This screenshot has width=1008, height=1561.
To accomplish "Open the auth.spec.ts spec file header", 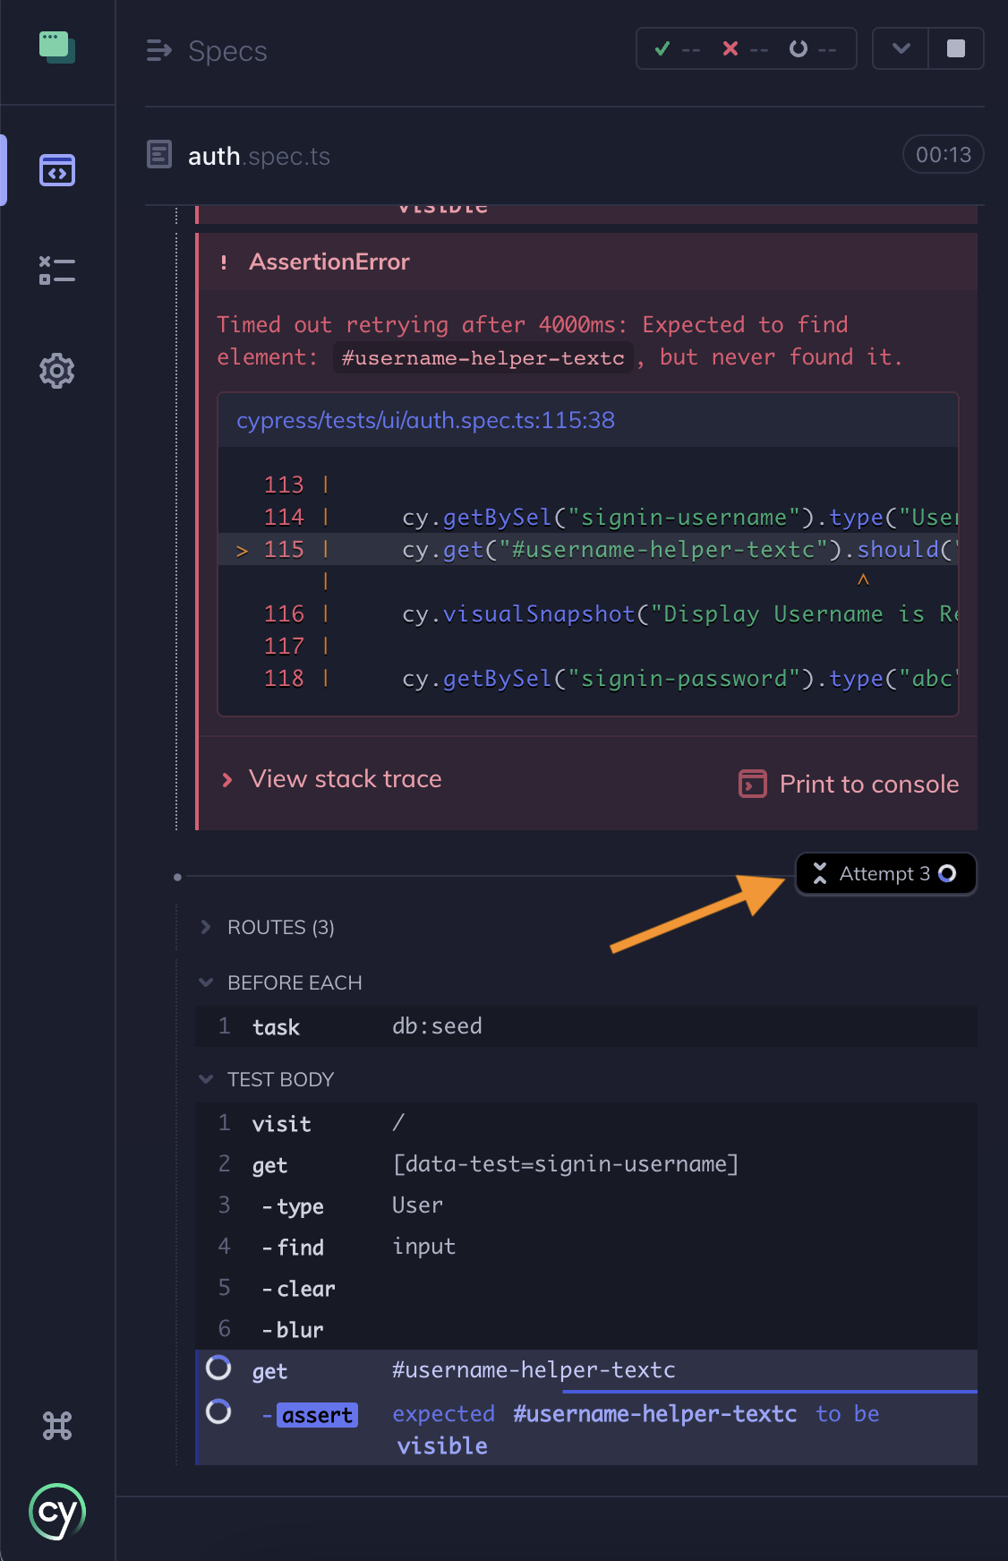I will point(259,157).
